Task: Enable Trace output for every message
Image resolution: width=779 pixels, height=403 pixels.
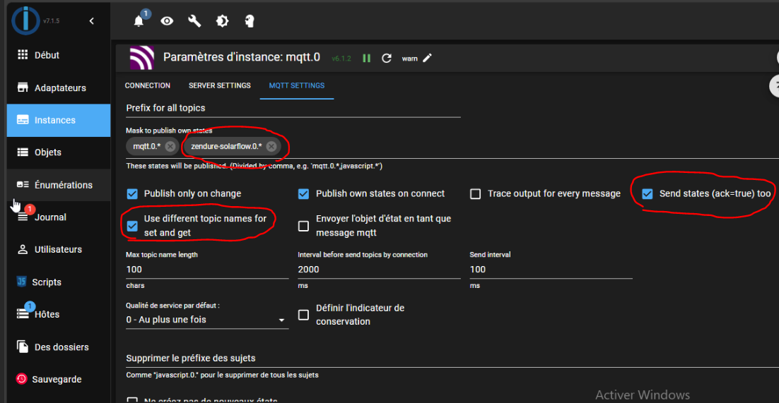Action: (x=476, y=193)
